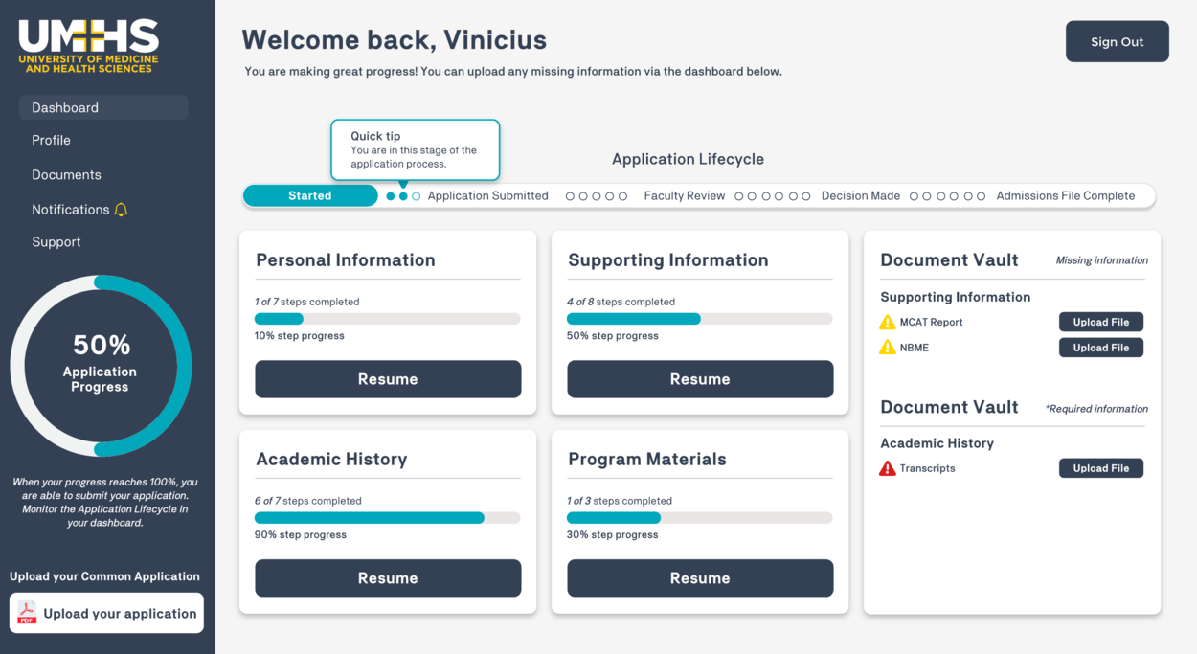Click the '6 of 7 steps completed' text
Screen dimensions: 1197x654
(x=308, y=501)
